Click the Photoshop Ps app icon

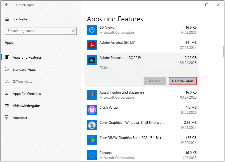tap(92, 60)
